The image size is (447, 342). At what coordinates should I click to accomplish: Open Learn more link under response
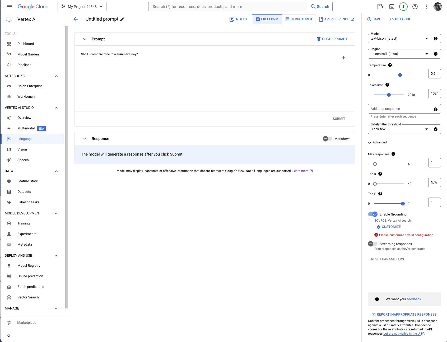tap(302, 171)
